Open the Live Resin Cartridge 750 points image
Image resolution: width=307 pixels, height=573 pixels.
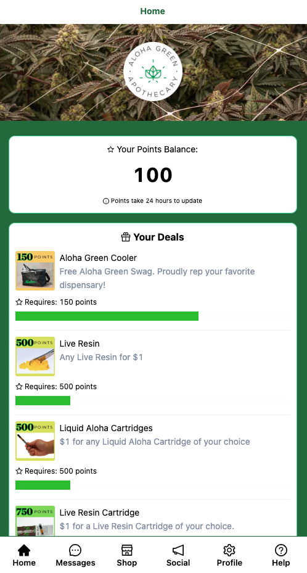[35, 521]
